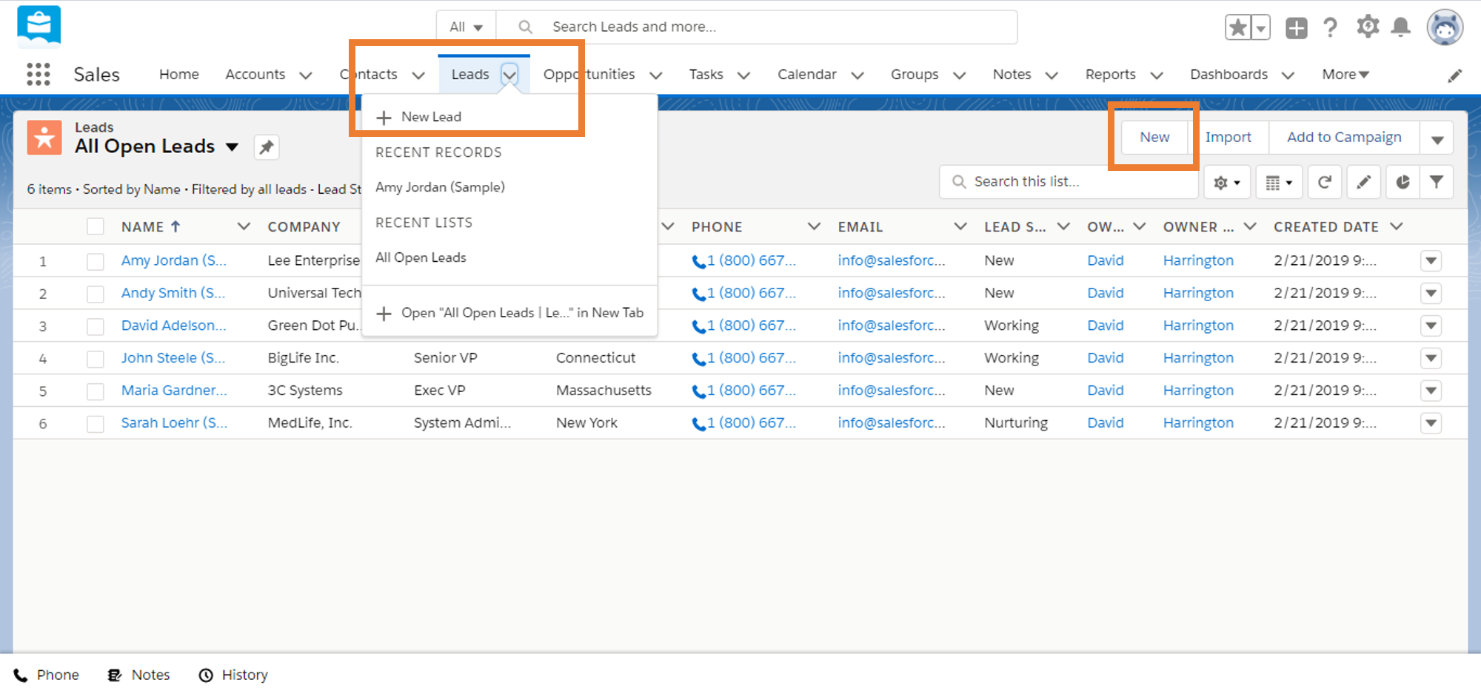Go to the Home tab
Viewport: 1481px width, 688px height.
(179, 75)
